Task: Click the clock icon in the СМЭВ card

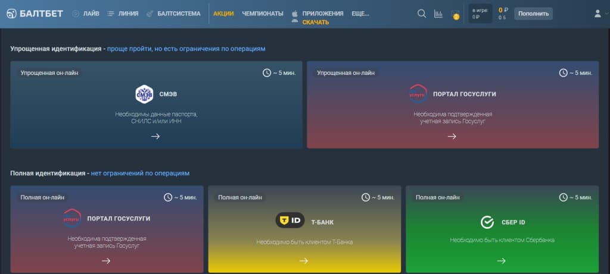Action: pyautogui.click(x=266, y=73)
